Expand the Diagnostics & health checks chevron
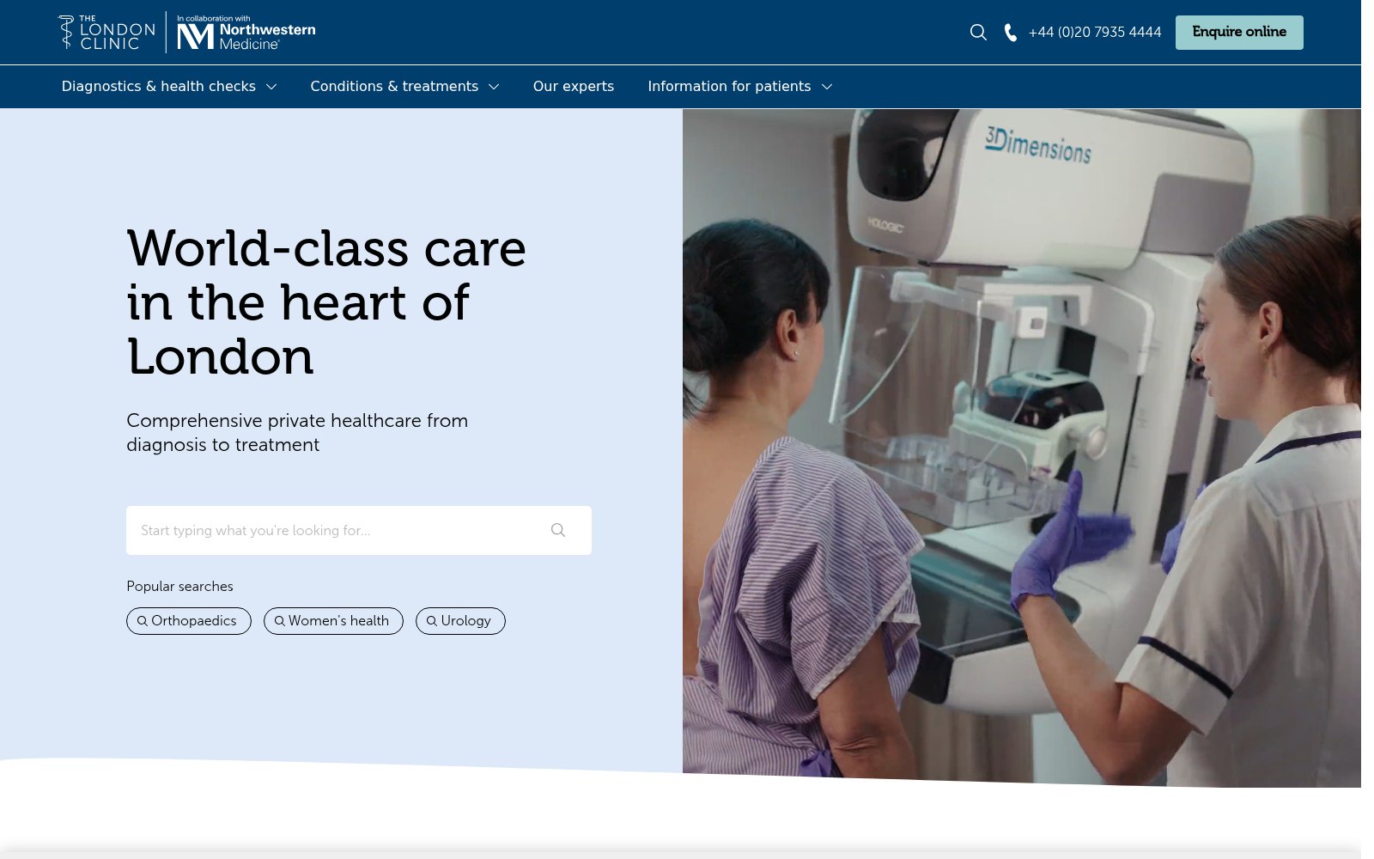This screenshot has width=1374, height=859. (x=271, y=87)
